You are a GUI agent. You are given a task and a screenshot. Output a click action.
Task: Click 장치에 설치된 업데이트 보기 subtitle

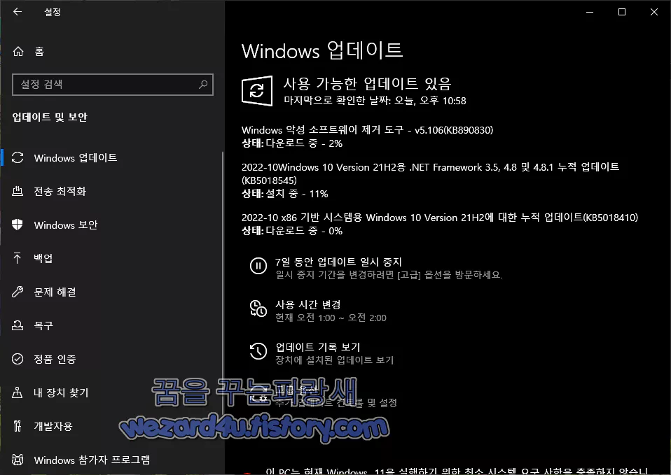click(x=334, y=360)
